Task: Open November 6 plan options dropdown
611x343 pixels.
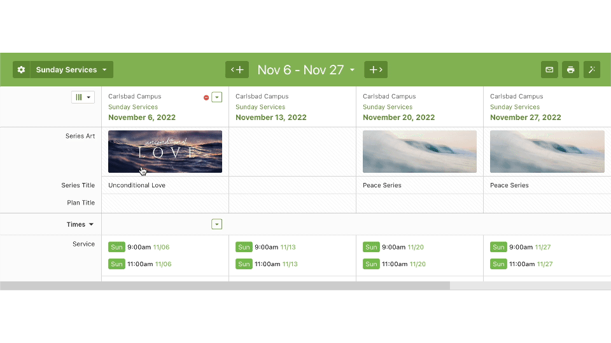Action: tap(217, 97)
